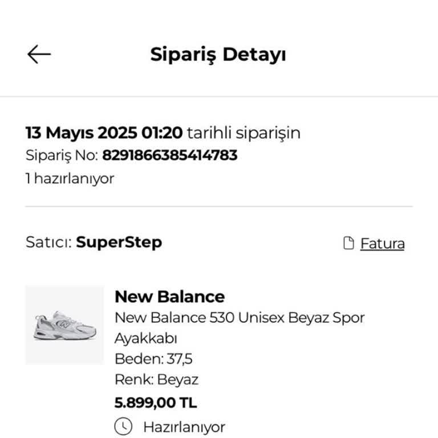Screen dimensions: 438x438
Task: Select the bold New Balance brand name
Action: (x=169, y=297)
